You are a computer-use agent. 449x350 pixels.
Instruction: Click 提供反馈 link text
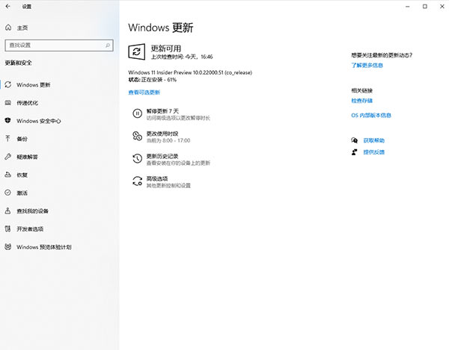[x=374, y=152]
